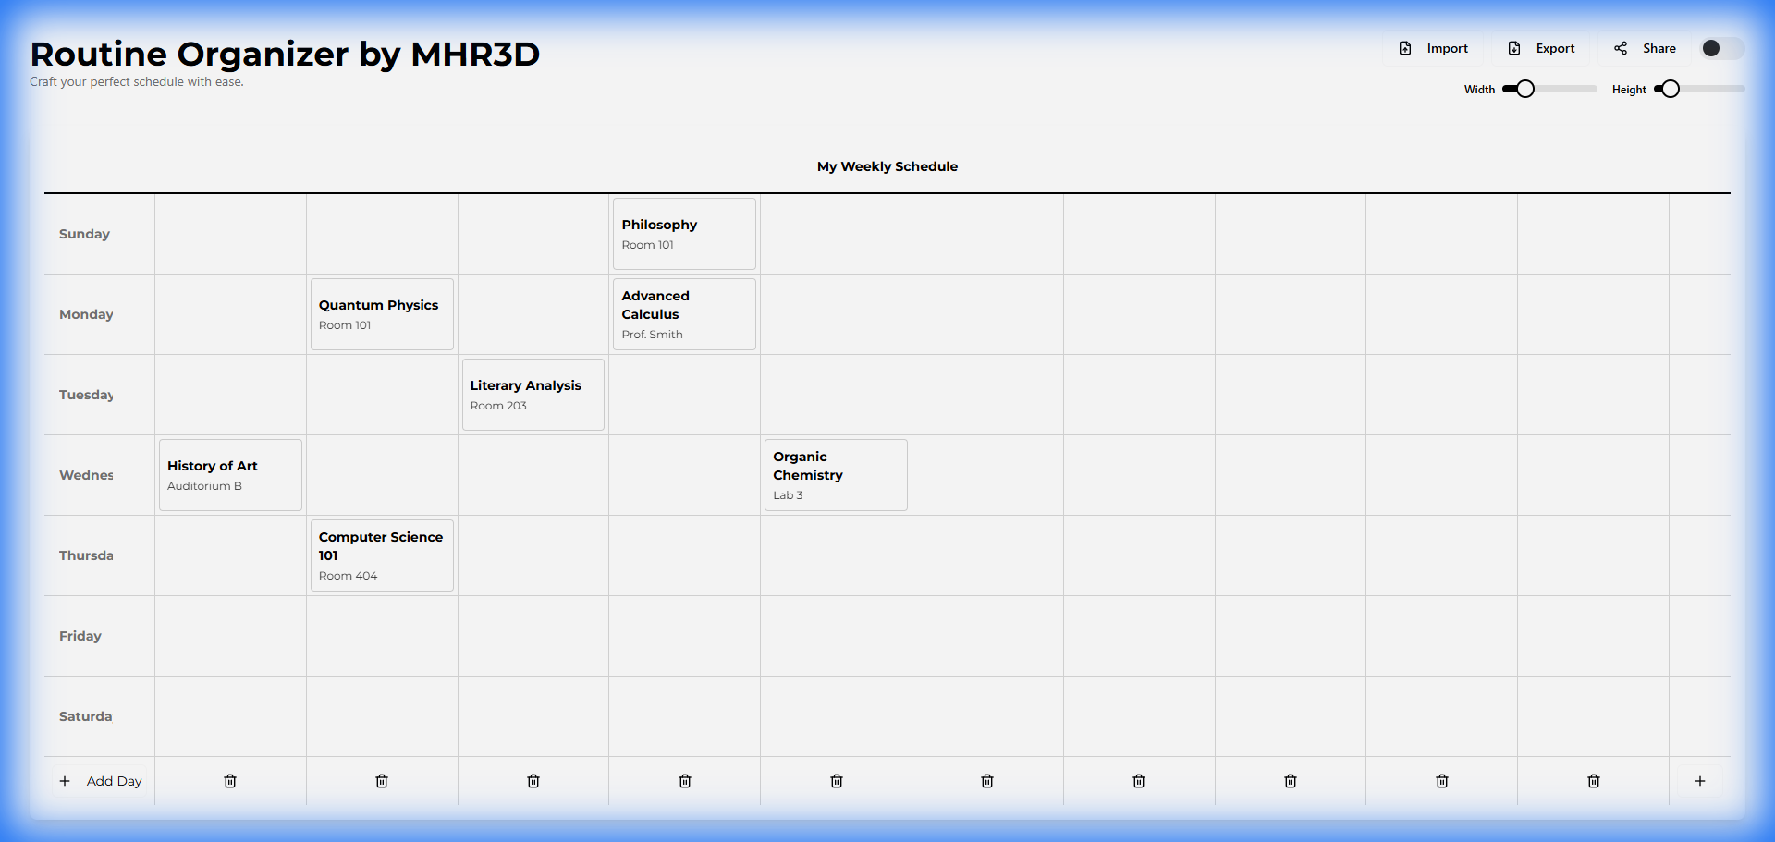Click the plus icon next to Add Day
Screen dimensions: 1775x842
tap(65, 781)
